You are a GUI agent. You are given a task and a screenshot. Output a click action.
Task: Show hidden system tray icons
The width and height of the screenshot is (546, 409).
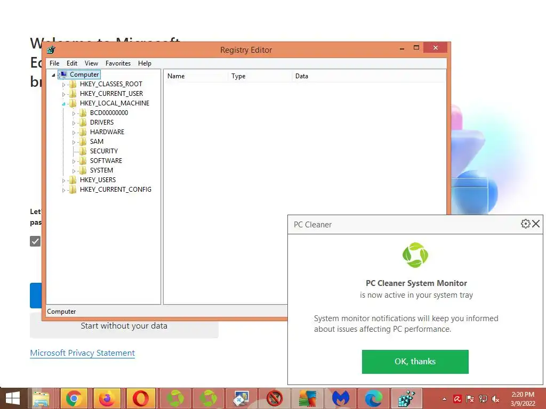click(444, 399)
